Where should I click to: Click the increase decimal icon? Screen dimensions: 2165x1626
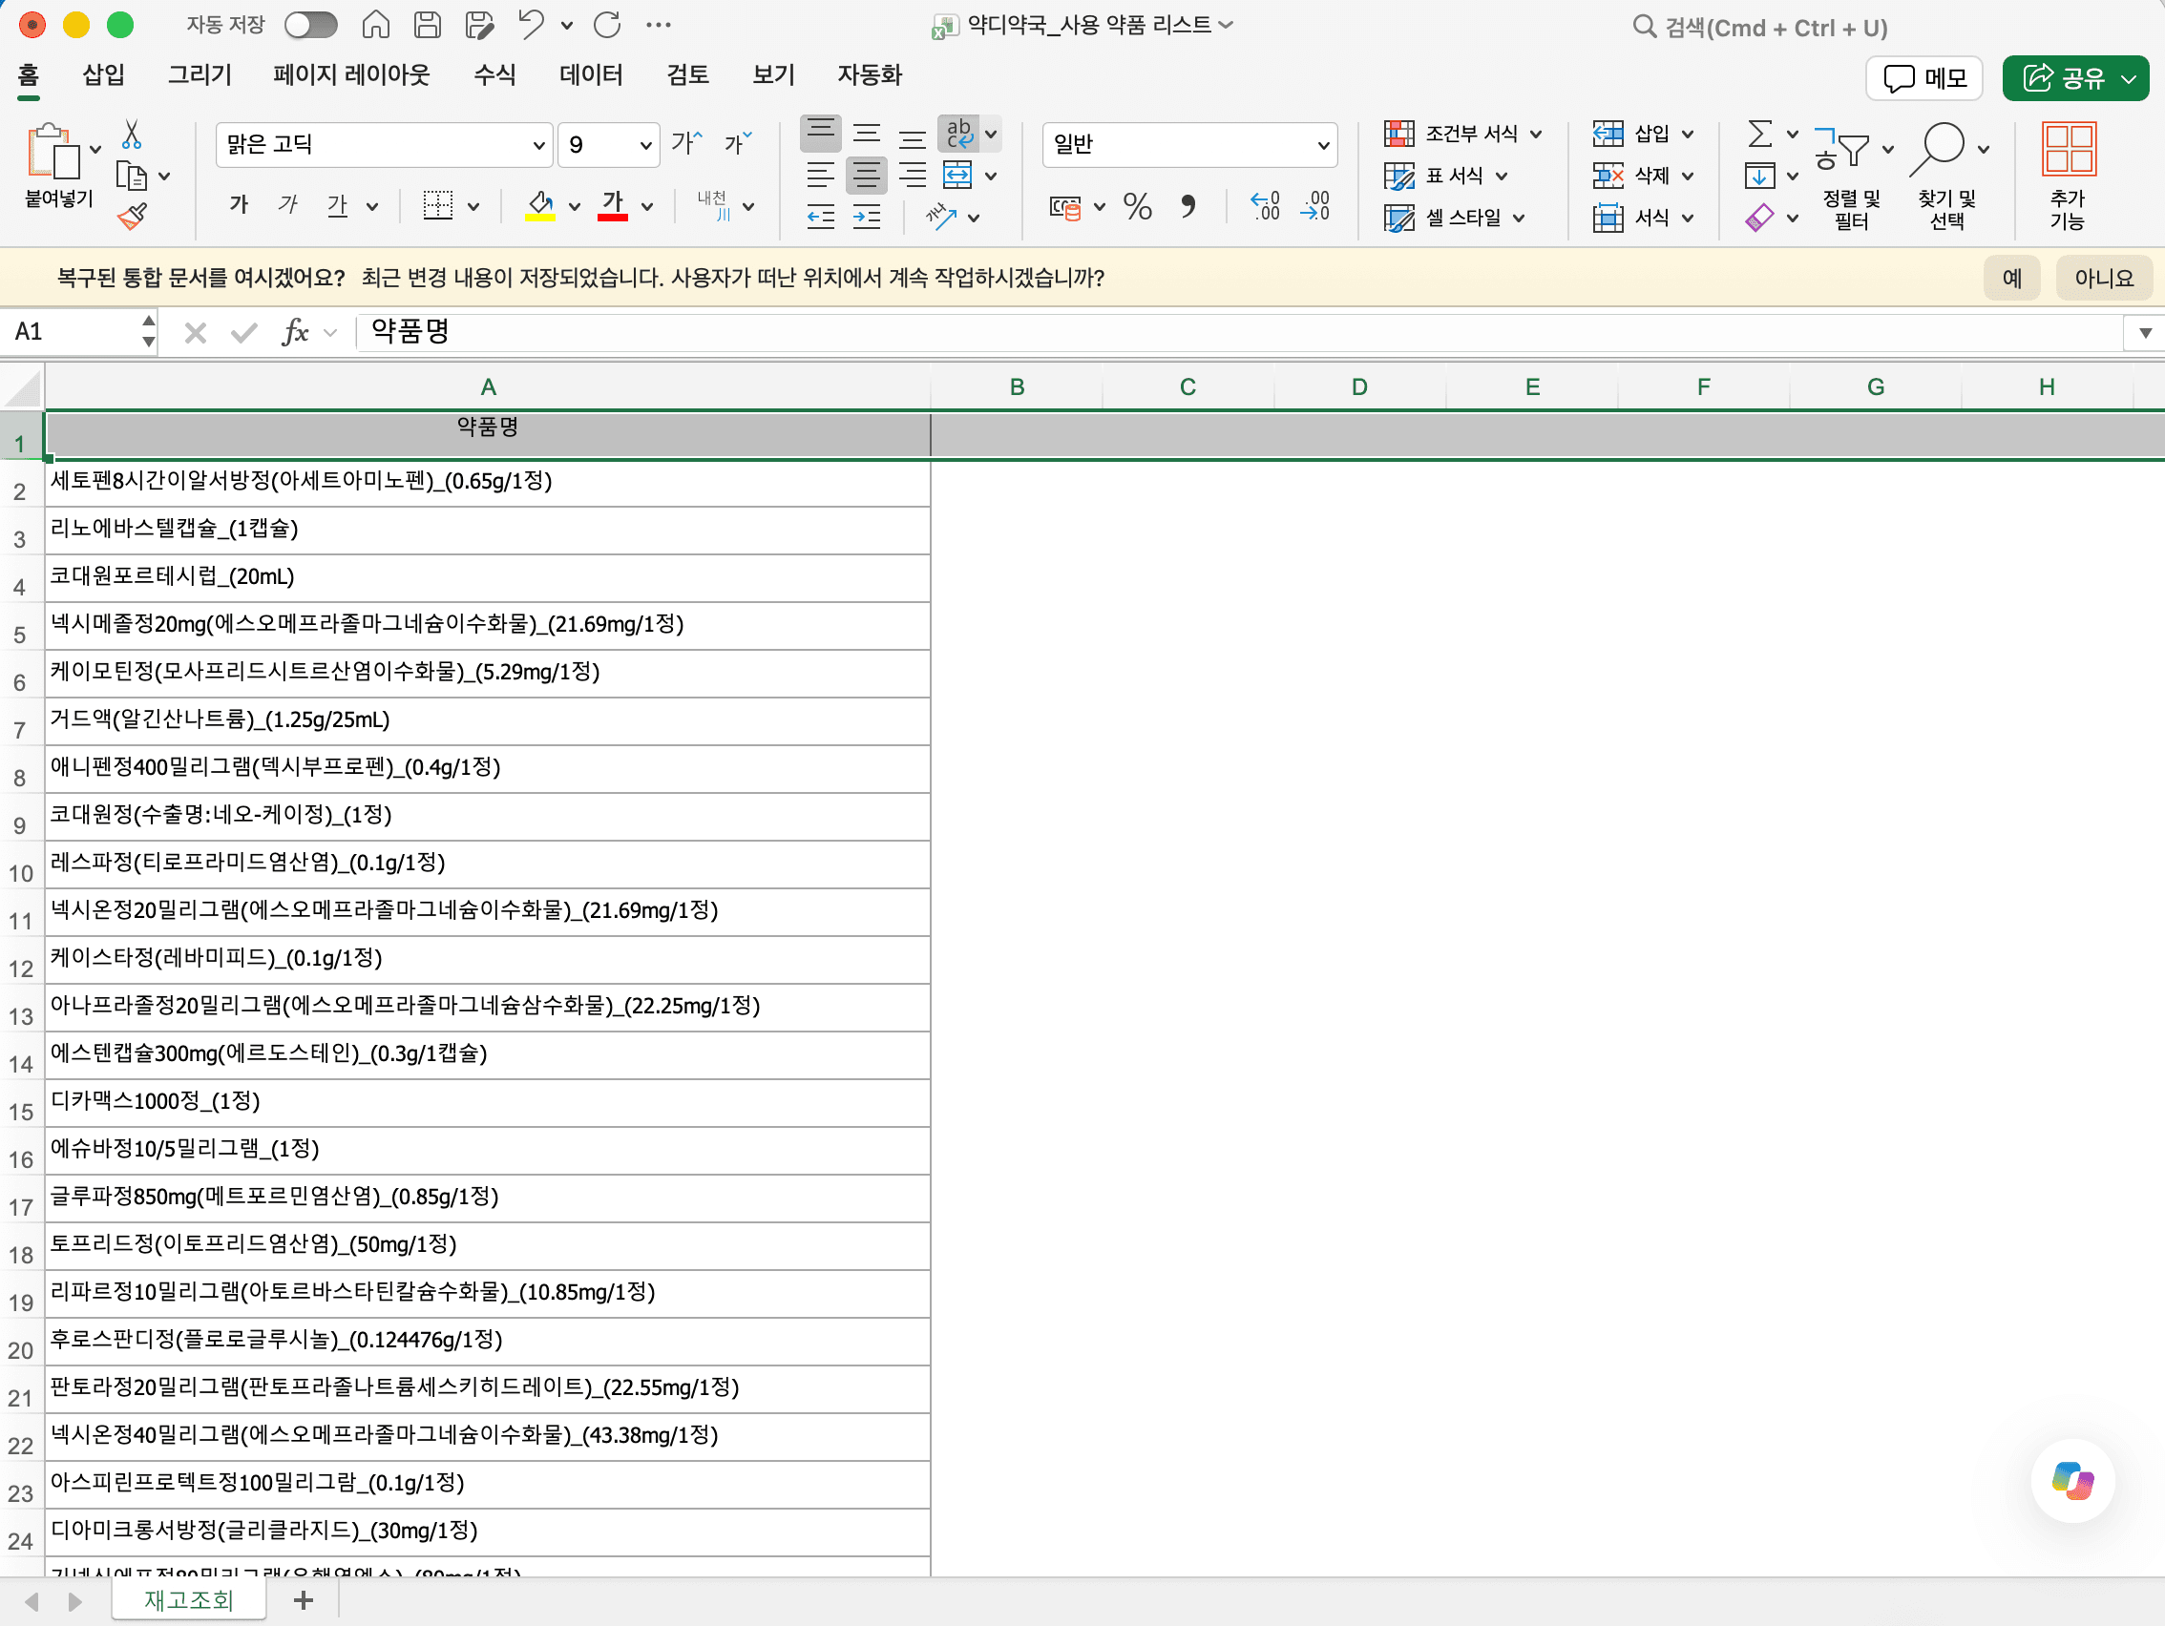(1266, 205)
